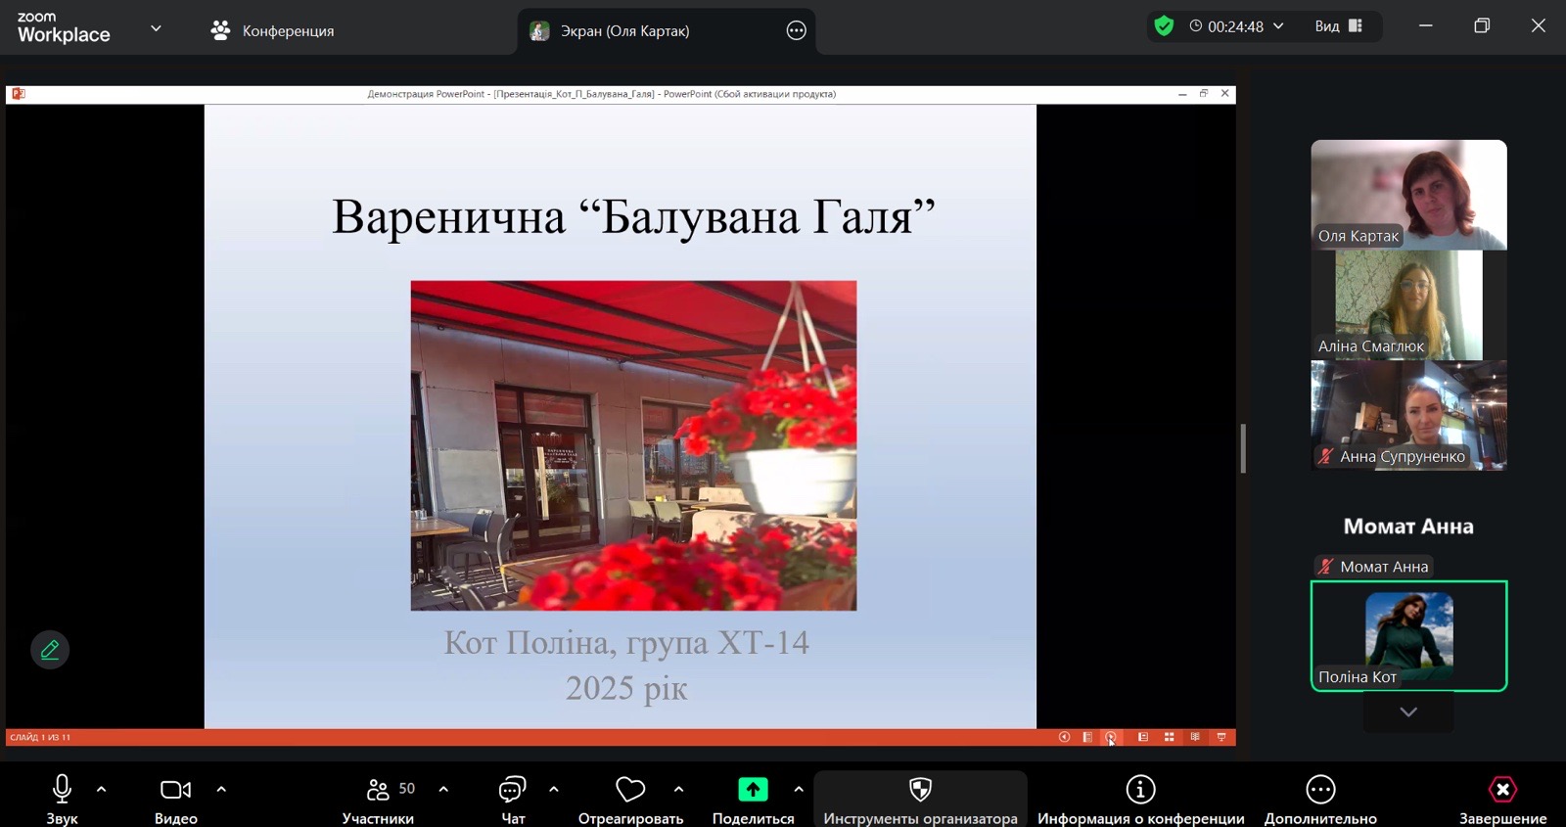Switch to the Конференция tab
This screenshot has height=827, width=1566.
pyautogui.click(x=273, y=31)
